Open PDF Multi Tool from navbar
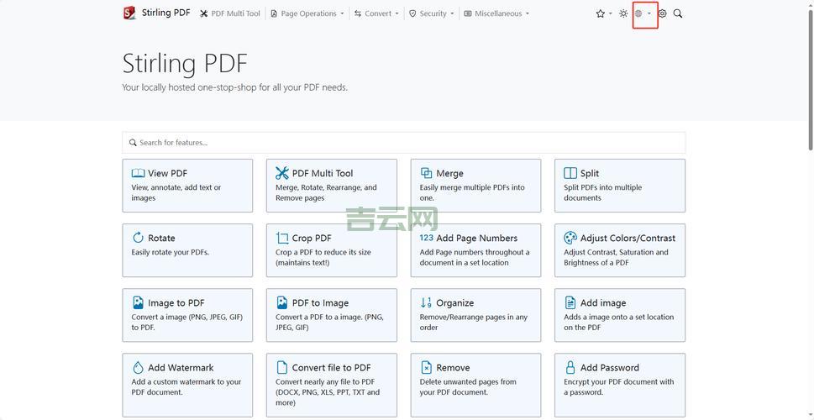The image size is (814, 420). tap(230, 13)
